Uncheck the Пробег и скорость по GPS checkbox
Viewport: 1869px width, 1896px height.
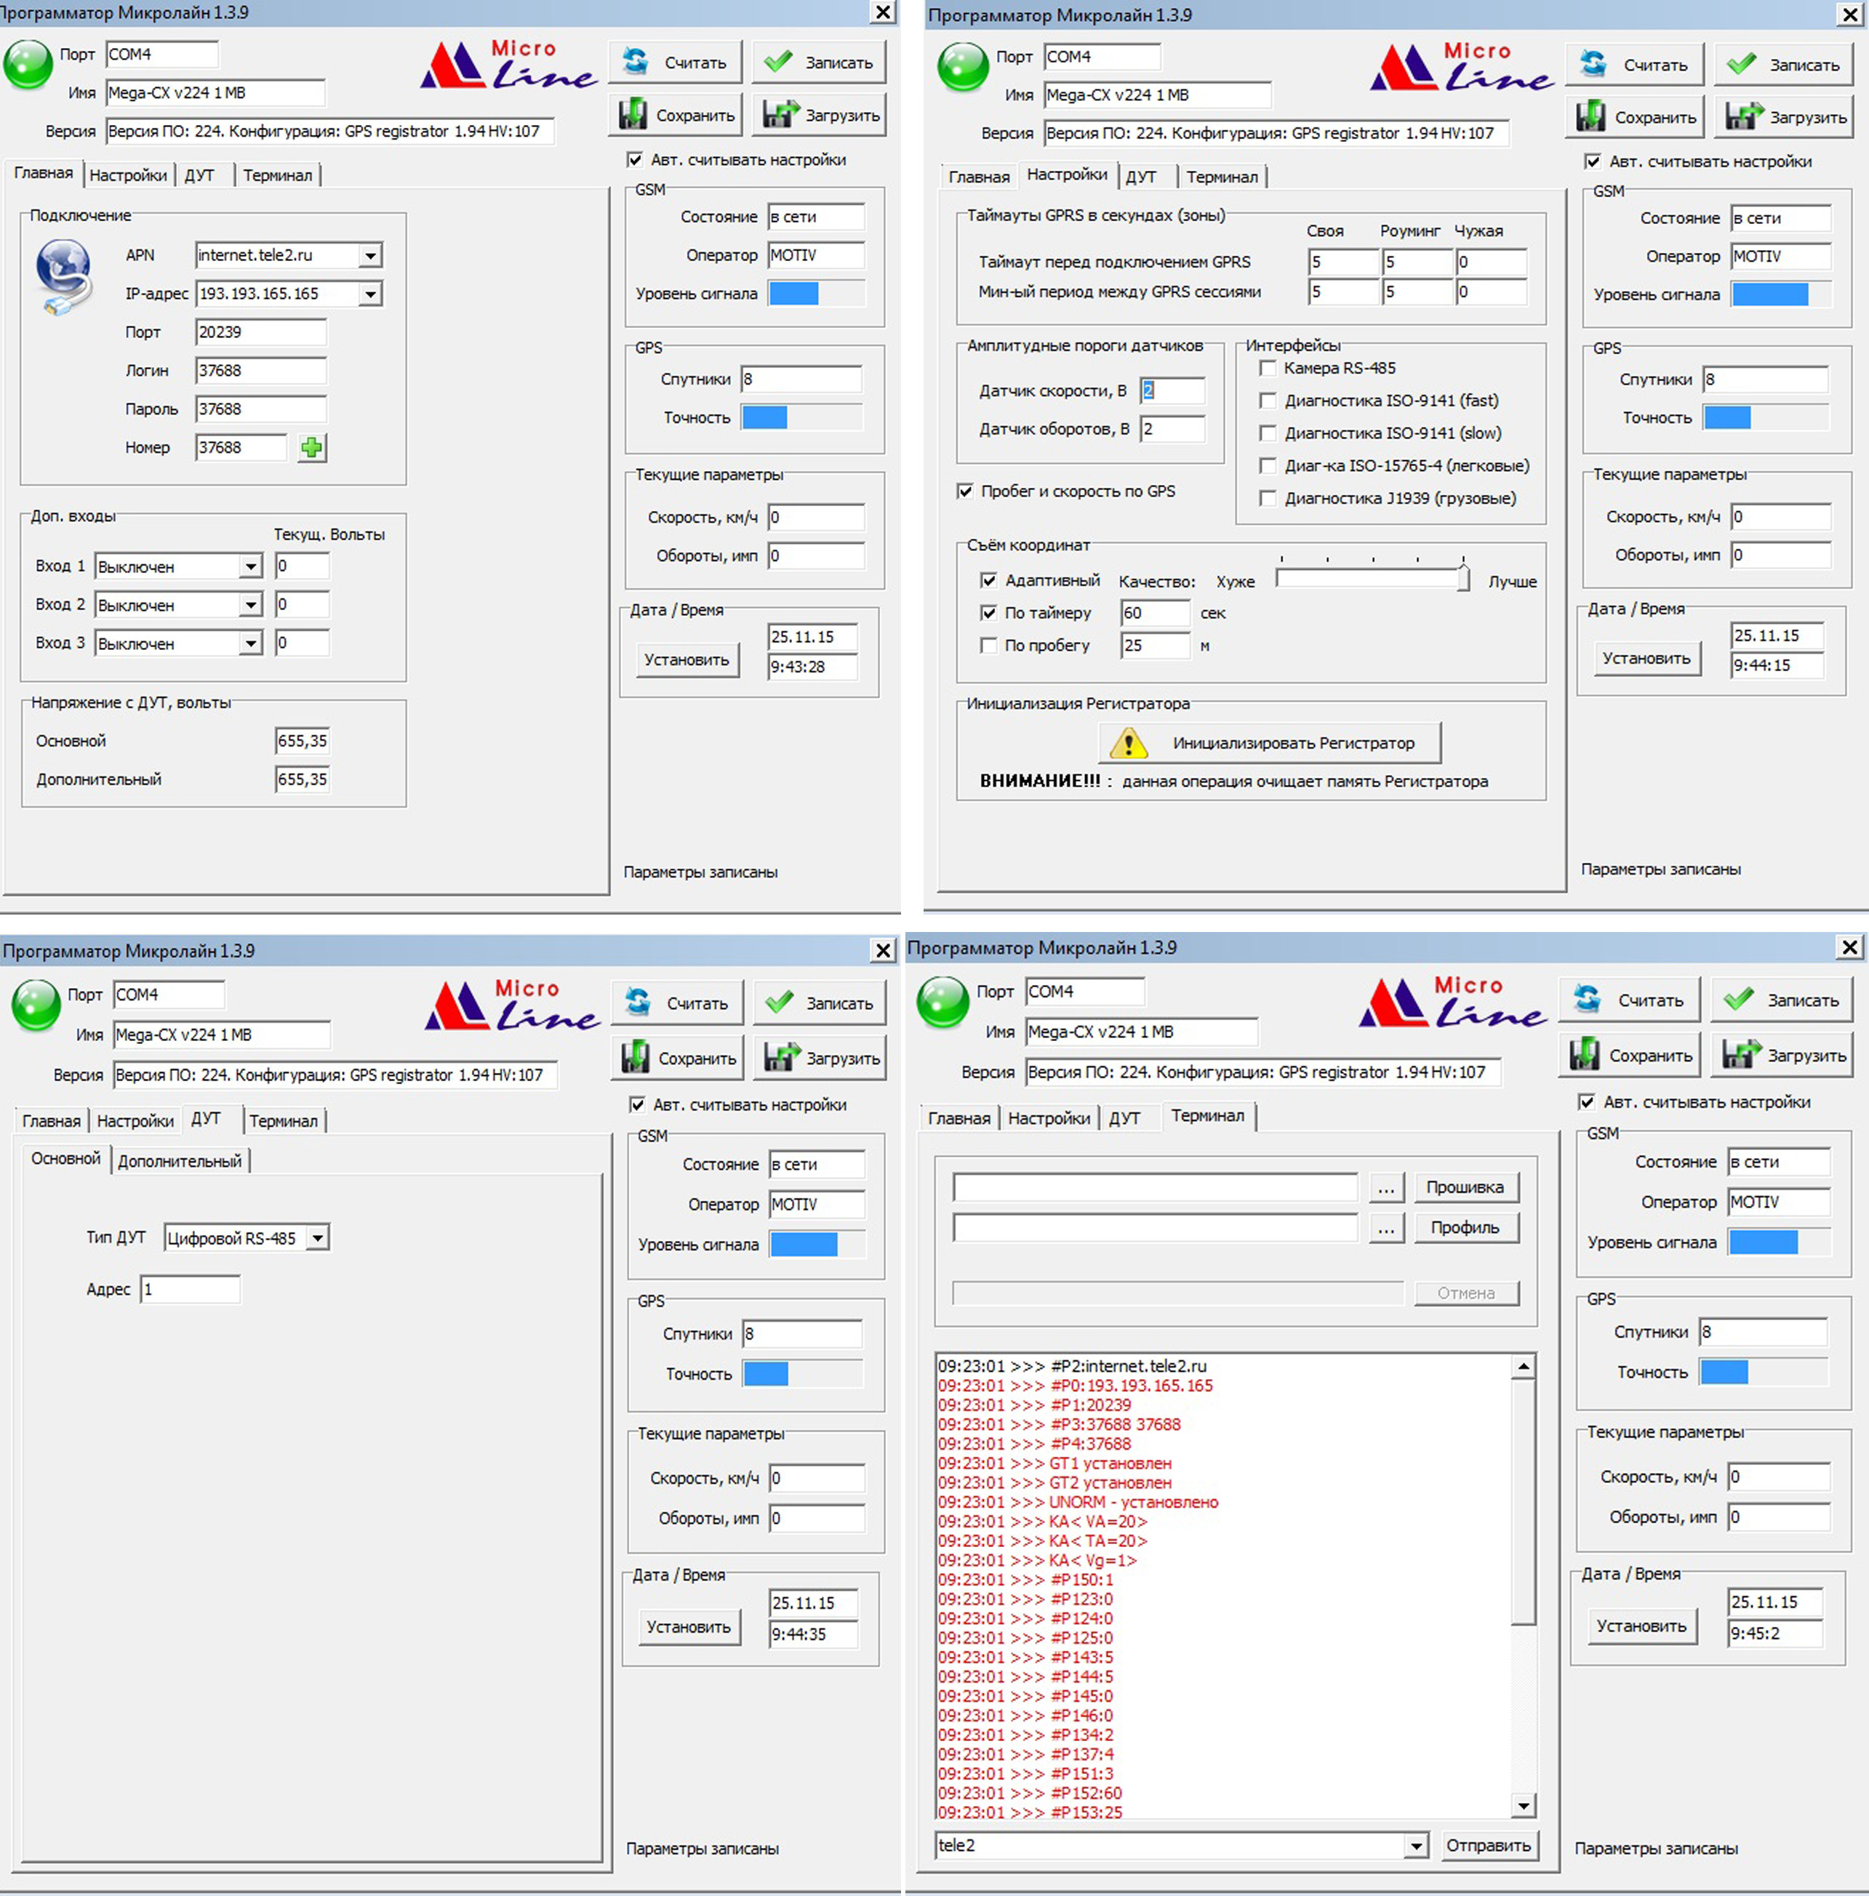[x=965, y=491]
